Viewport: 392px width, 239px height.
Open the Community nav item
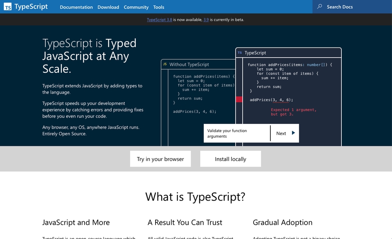[136, 7]
